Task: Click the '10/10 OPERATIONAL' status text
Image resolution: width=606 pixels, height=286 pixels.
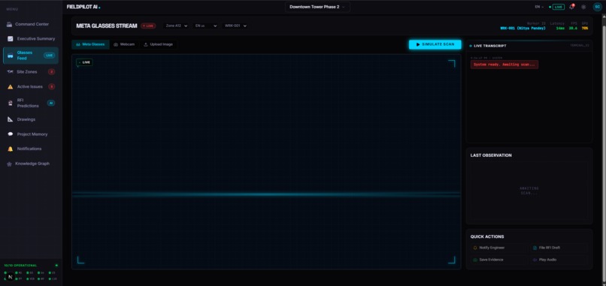Action: 20,266
